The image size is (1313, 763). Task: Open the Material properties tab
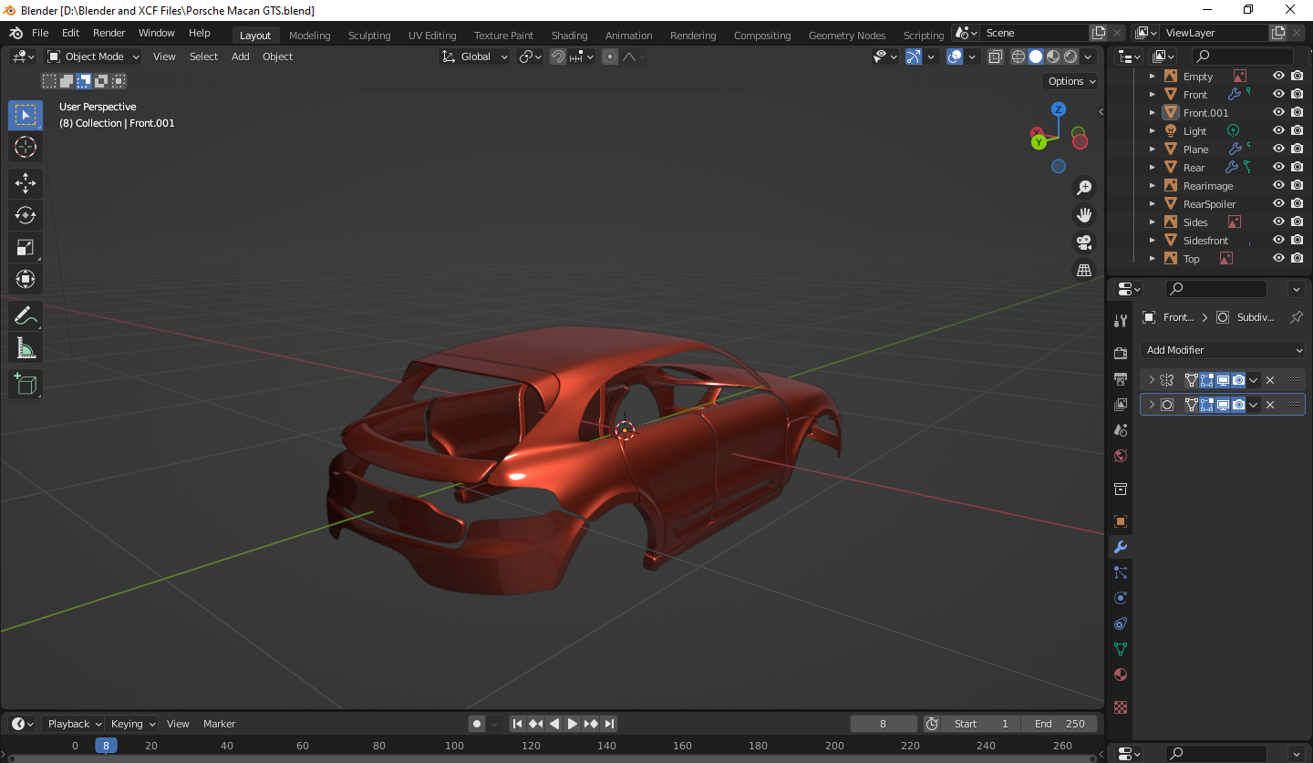(x=1121, y=675)
